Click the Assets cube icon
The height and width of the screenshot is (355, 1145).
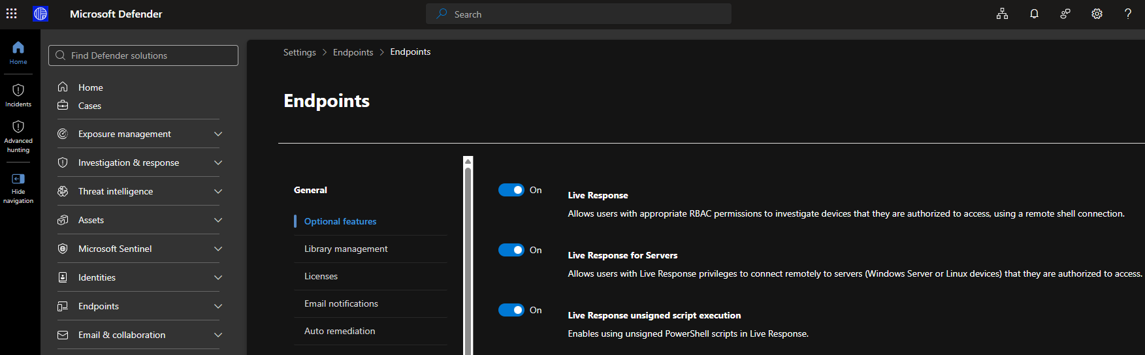coord(63,220)
